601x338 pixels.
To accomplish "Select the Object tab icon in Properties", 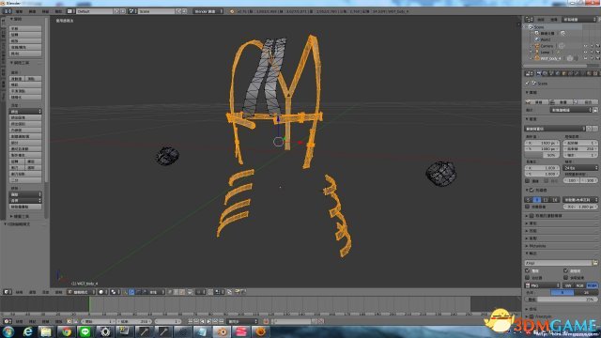I will (x=564, y=73).
